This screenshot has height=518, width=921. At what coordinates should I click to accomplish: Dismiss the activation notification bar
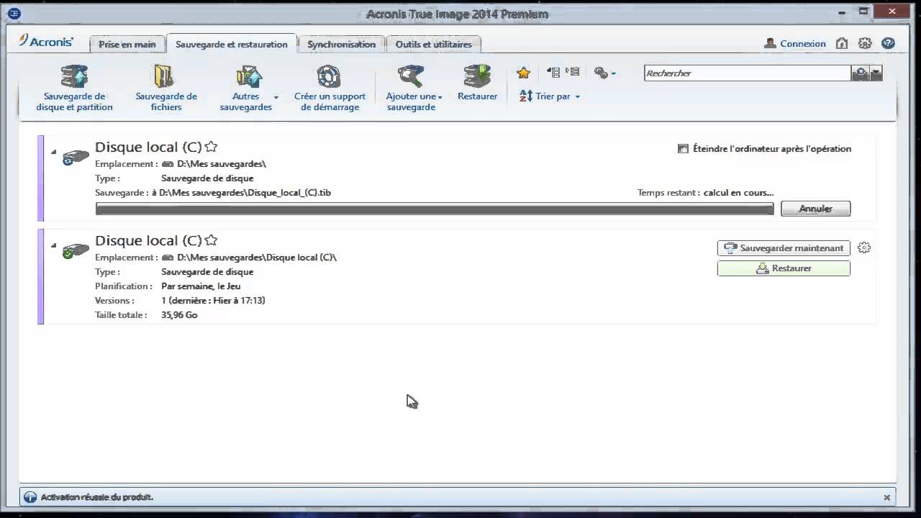pos(887,497)
